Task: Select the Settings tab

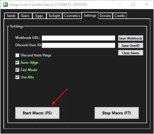Action: 90,16
